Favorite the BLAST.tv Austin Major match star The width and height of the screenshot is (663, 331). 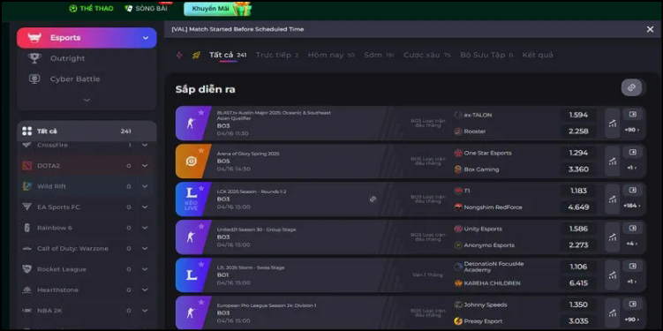(x=201, y=112)
